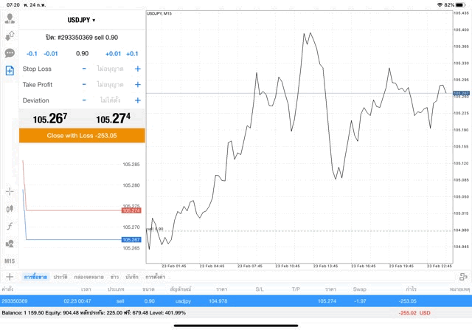472x330 pixels.
Task: Tap the new order document icon
Action: coord(10,71)
